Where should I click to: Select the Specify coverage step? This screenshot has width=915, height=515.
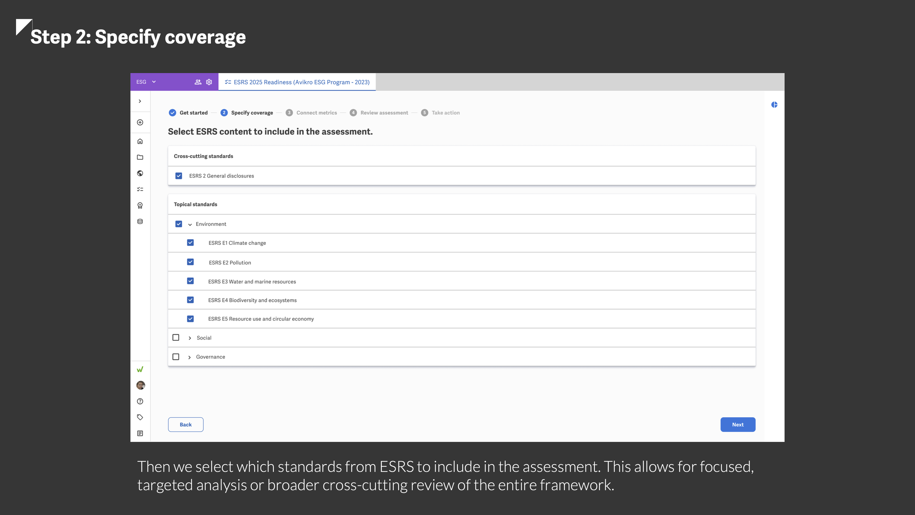point(247,113)
